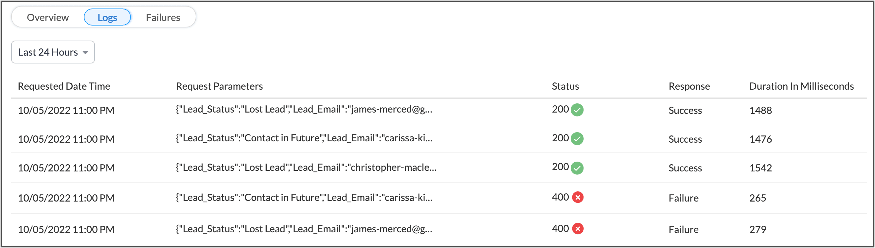Image resolution: width=875 pixels, height=248 pixels.
Task: Open the Failures tab
Action: [x=163, y=17]
